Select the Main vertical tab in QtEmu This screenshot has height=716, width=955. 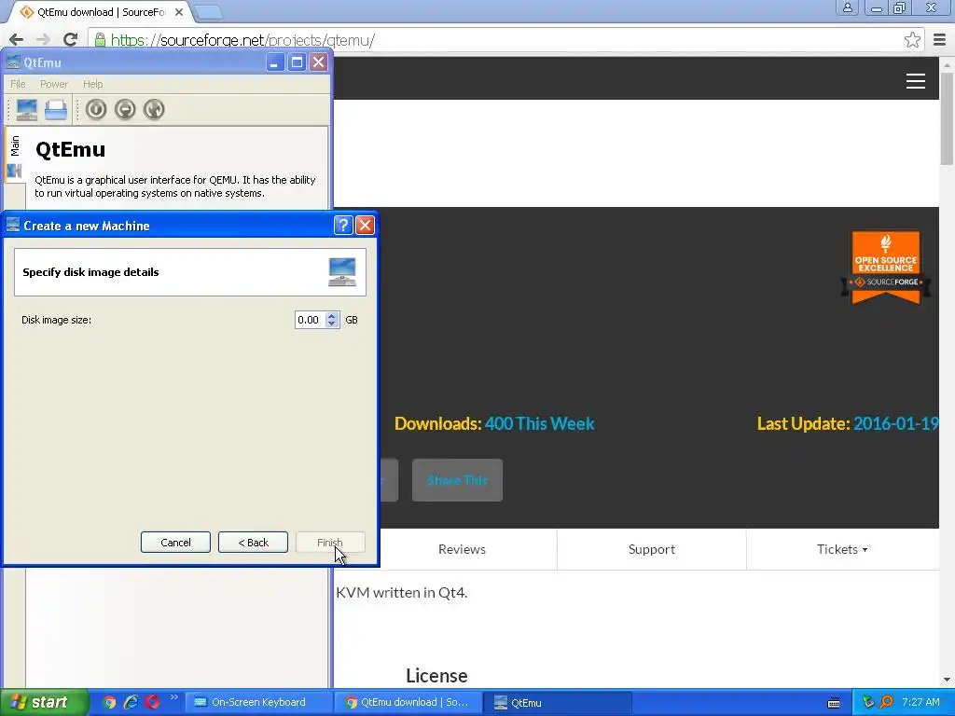click(x=15, y=155)
